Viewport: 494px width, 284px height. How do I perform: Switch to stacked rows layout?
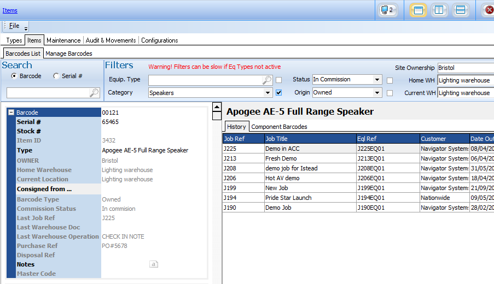461,10
